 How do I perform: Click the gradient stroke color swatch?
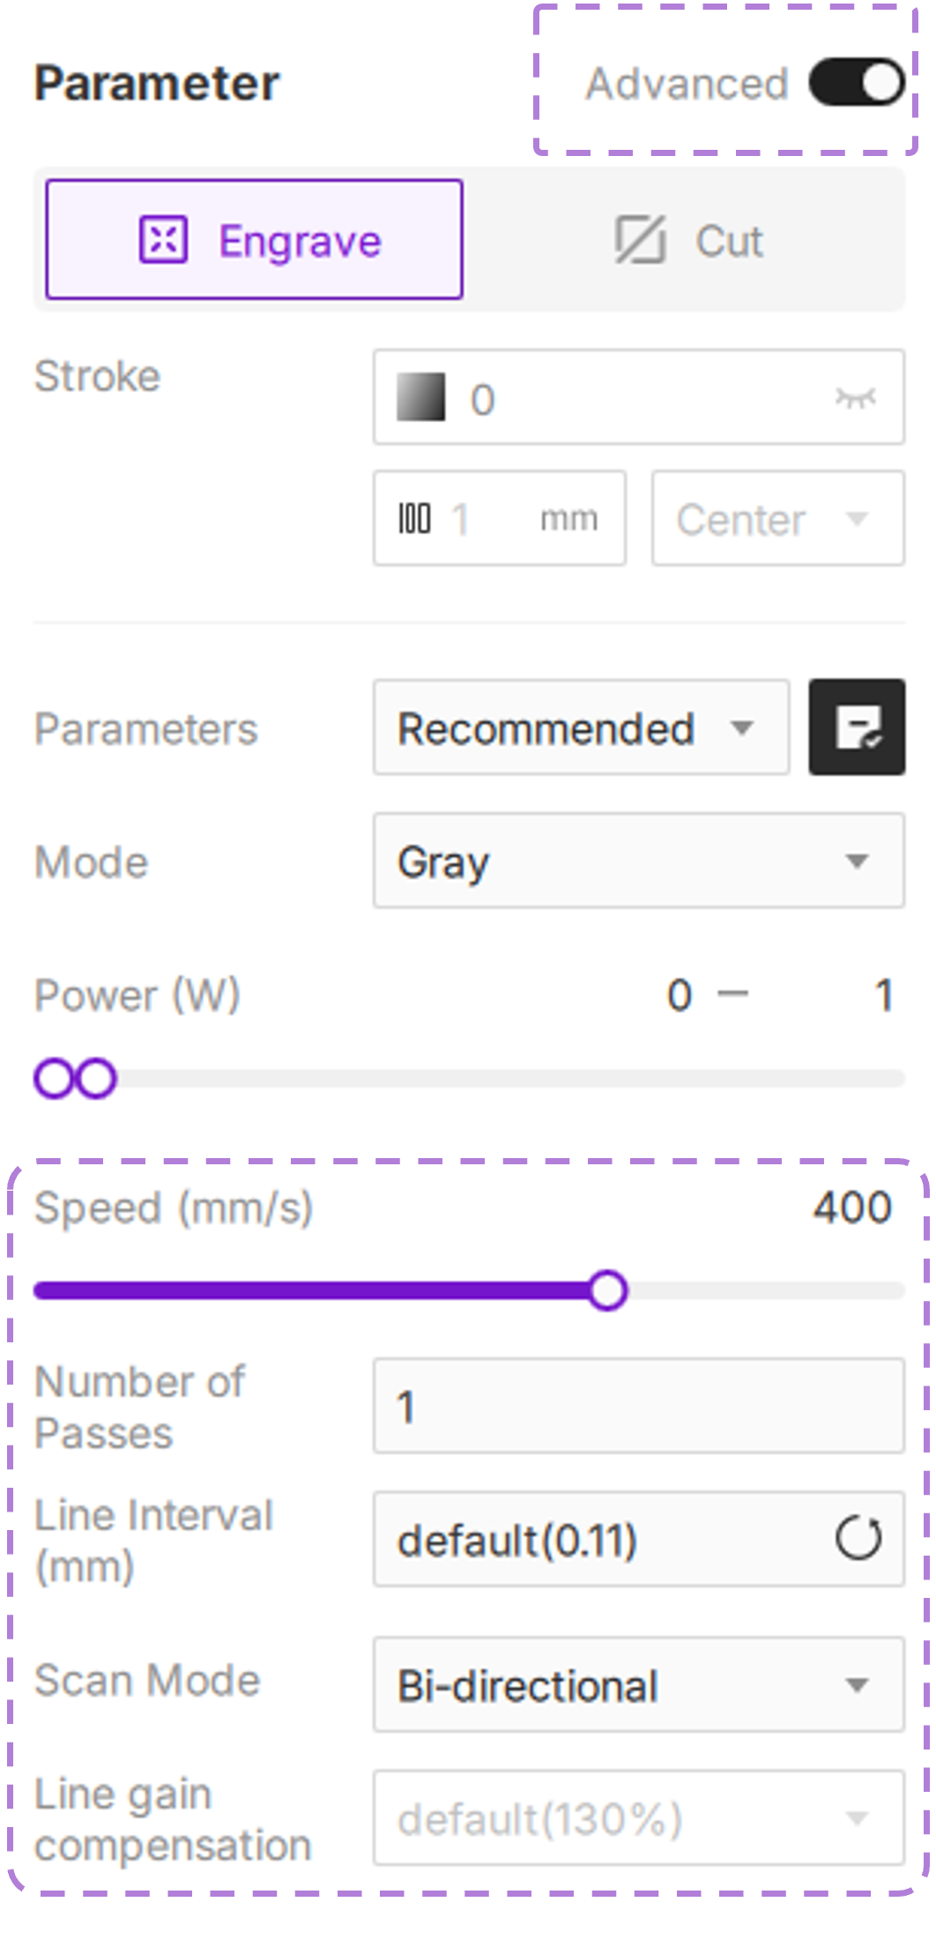tap(420, 397)
